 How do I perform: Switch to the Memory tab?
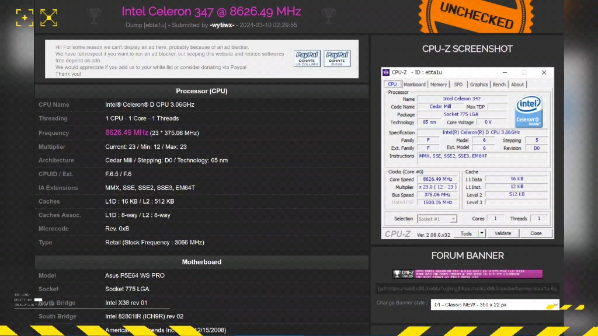[x=439, y=85]
